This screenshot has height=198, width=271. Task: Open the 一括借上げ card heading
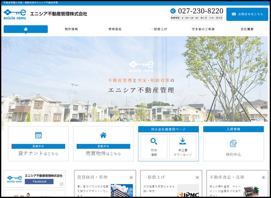(x=154, y=177)
